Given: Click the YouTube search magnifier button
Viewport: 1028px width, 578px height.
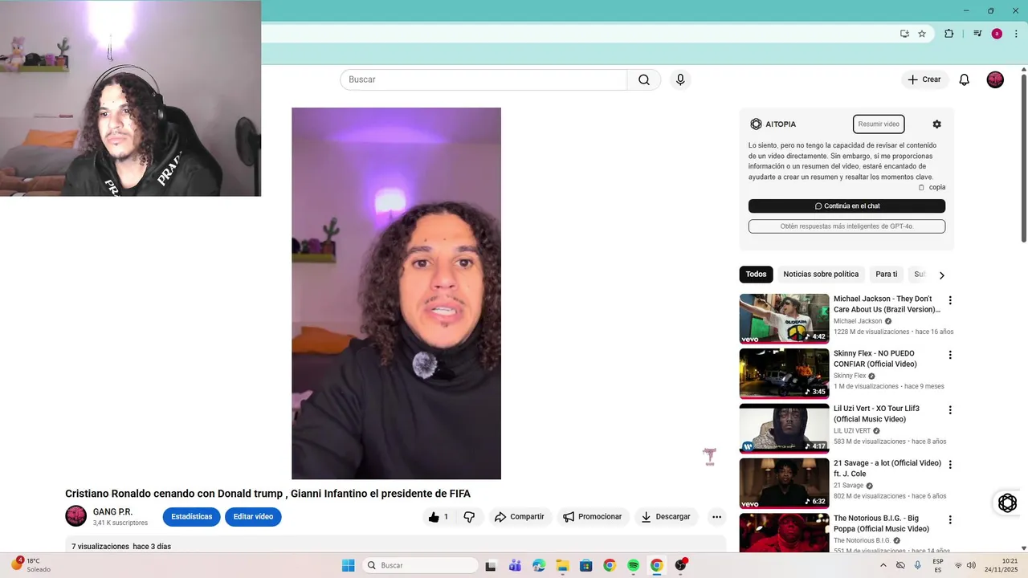Looking at the screenshot, I should pyautogui.click(x=644, y=79).
